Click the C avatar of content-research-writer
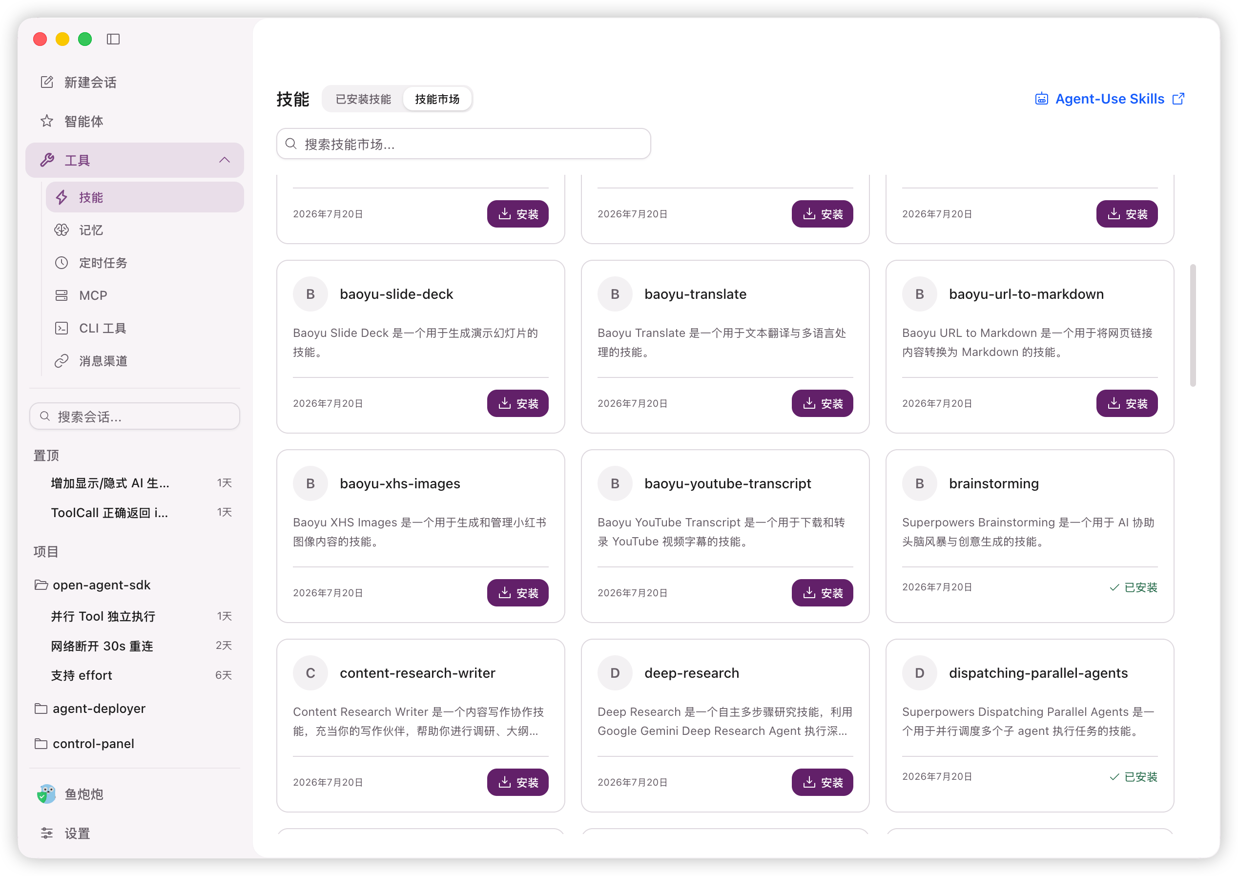This screenshot has height=876, width=1238. (310, 673)
